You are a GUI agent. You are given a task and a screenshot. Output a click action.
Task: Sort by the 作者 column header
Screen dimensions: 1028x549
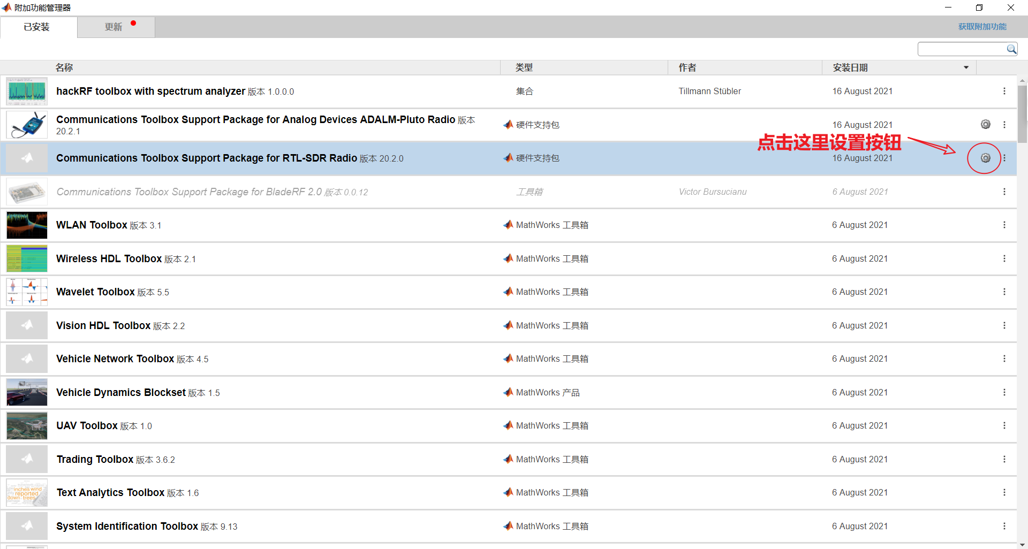pos(687,67)
